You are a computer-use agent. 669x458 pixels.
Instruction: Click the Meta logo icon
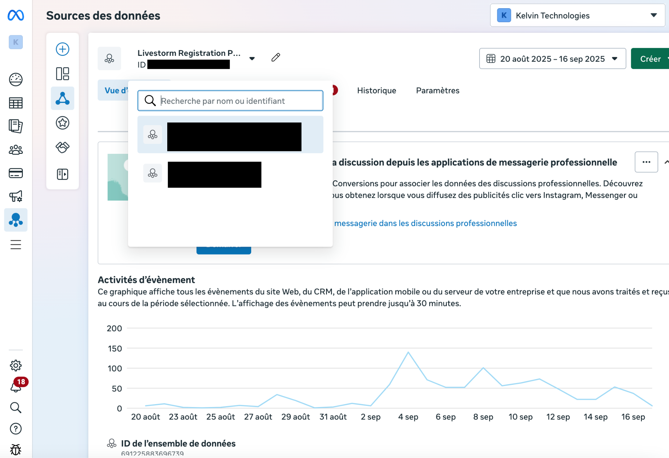click(x=16, y=15)
